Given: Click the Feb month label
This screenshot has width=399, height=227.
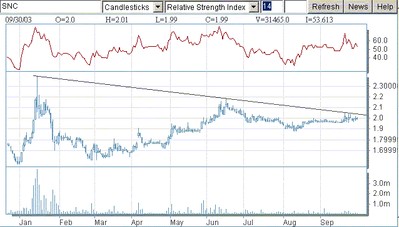Looking at the screenshot, I should click(x=66, y=223).
